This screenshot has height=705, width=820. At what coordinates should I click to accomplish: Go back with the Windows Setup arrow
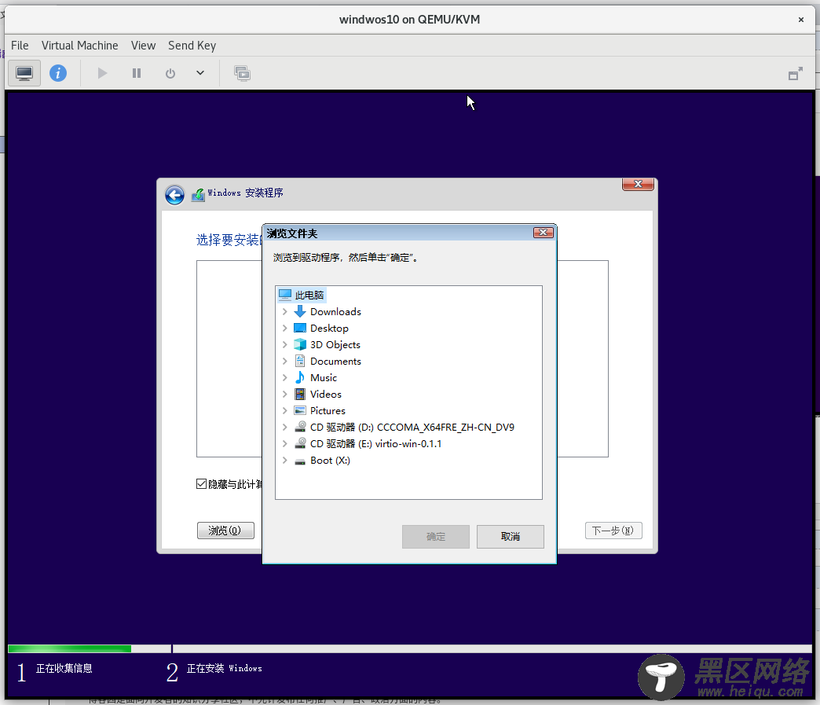(x=174, y=195)
